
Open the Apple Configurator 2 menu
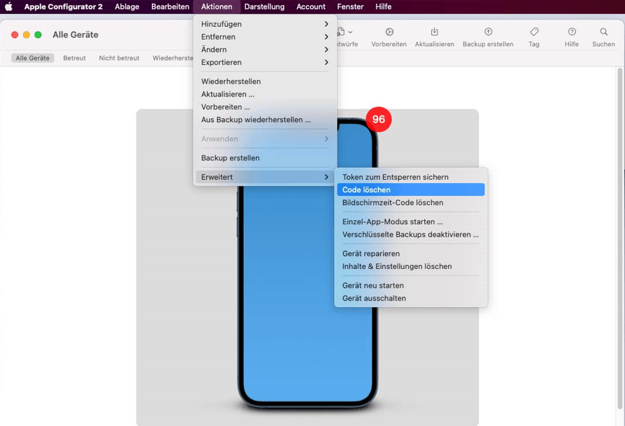tap(63, 7)
